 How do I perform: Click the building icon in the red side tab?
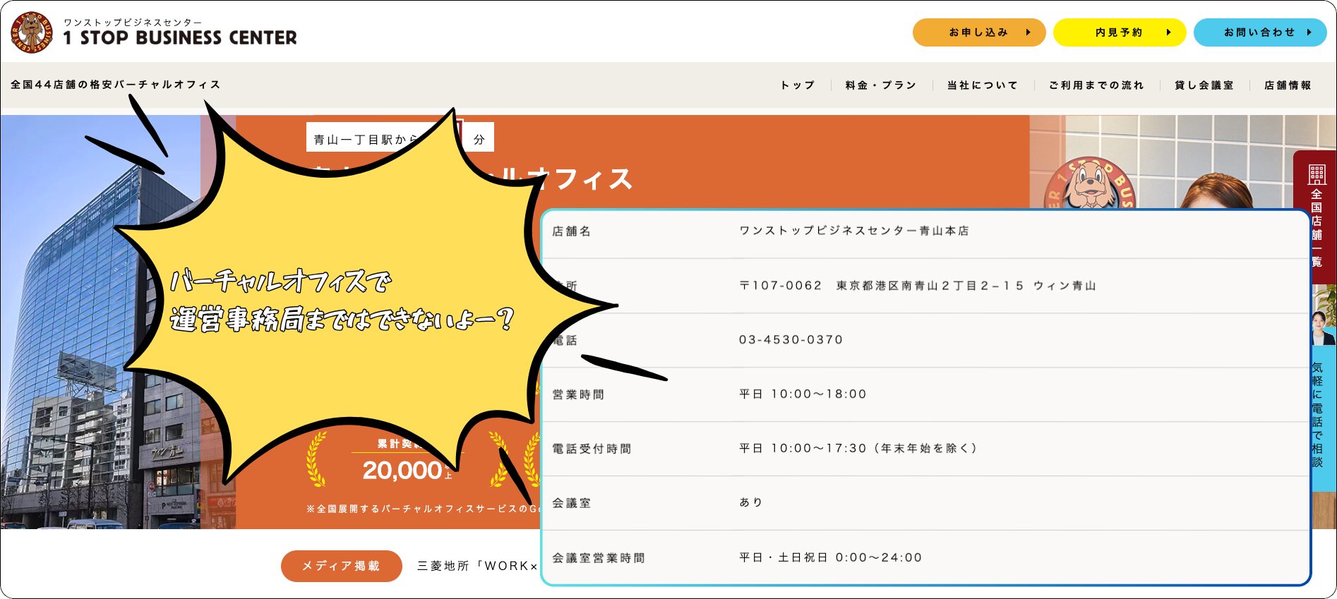pyautogui.click(x=1317, y=174)
